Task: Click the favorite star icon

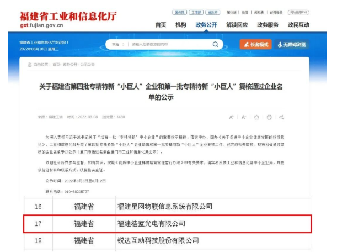Action: click(256, 117)
